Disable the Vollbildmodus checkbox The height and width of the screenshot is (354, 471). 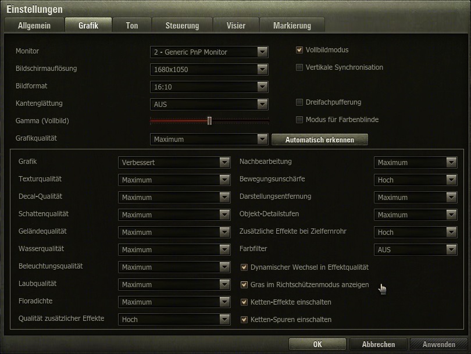click(300, 50)
